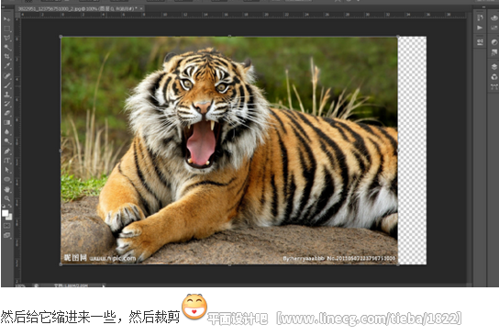
Task: Select the Ellipse shape tool
Action: 7,179
